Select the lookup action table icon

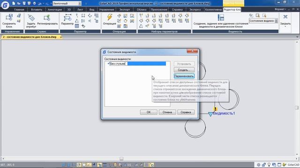click(x=126, y=26)
